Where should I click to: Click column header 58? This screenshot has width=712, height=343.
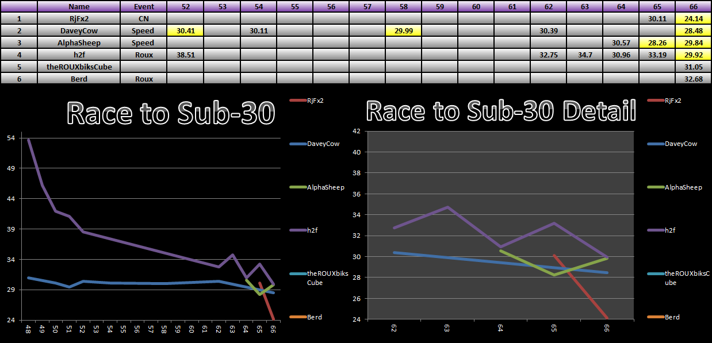click(x=403, y=6)
